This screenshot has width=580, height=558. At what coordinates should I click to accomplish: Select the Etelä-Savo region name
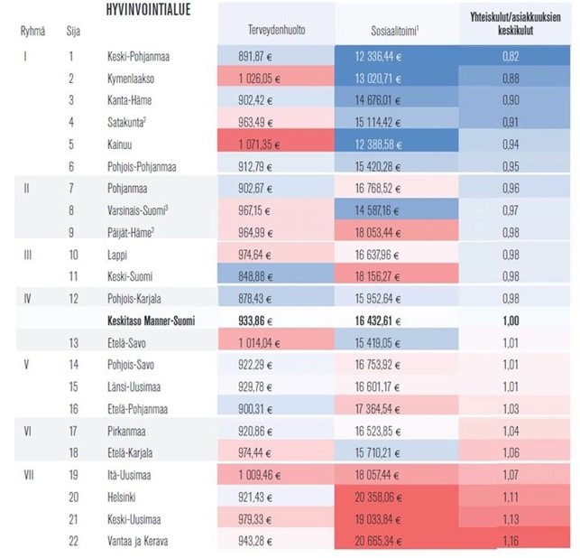coord(126,343)
